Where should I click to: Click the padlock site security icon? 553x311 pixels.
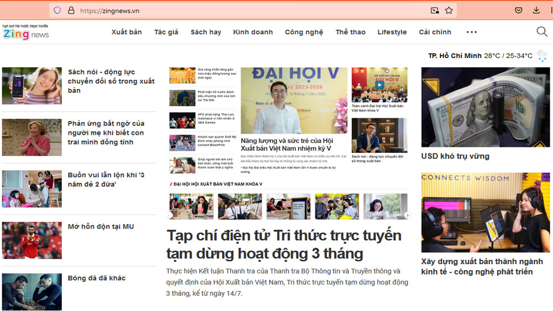coord(71,10)
